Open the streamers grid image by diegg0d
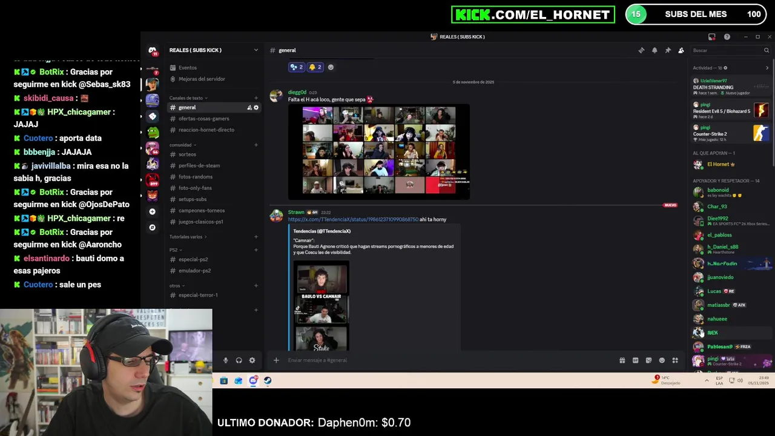Image resolution: width=775 pixels, height=436 pixels. (x=379, y=151)
